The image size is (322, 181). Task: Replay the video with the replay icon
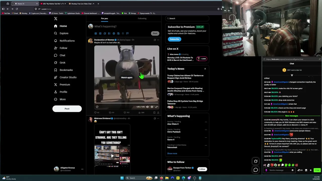pos(97,107)
